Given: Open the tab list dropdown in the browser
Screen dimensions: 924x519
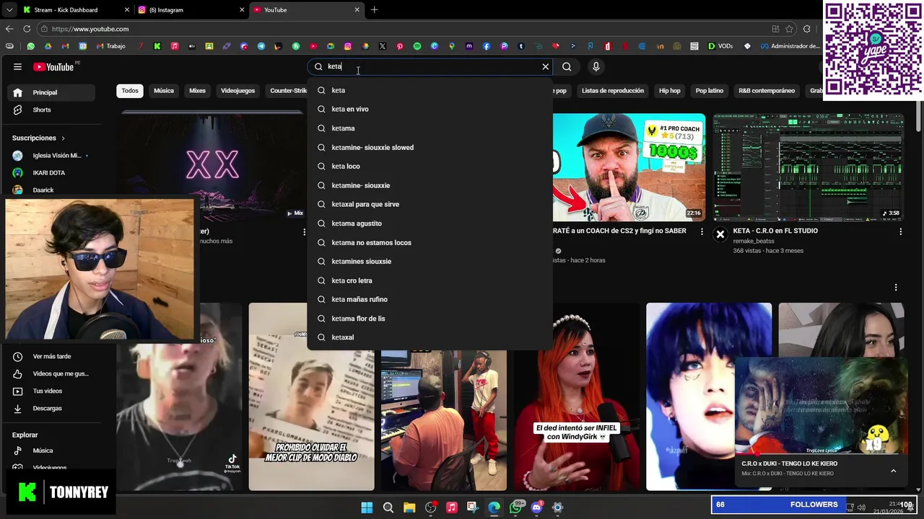Looking at the screenshot, I should pos(9,10).
